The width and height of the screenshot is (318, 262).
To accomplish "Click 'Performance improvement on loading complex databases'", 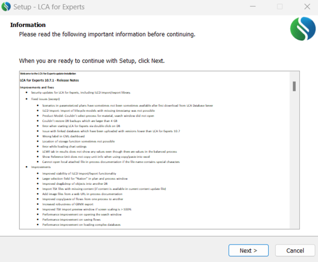I will coord(81,224).
